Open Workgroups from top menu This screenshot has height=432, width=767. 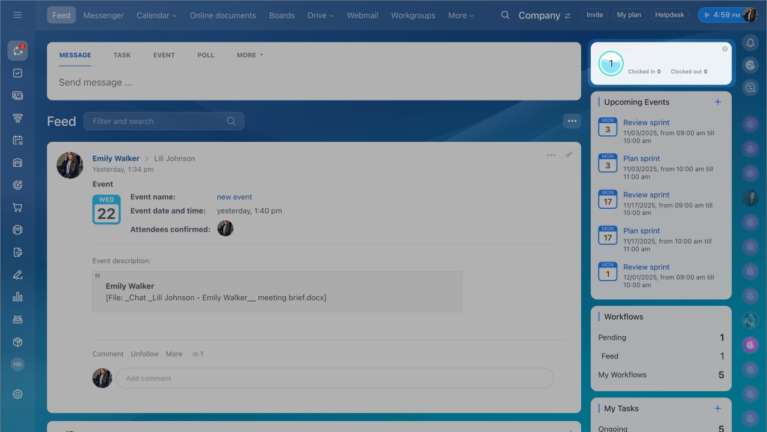coord(413,15)
